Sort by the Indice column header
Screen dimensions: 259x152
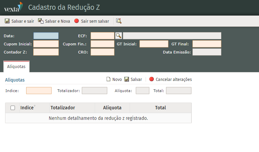coord(27,108)
